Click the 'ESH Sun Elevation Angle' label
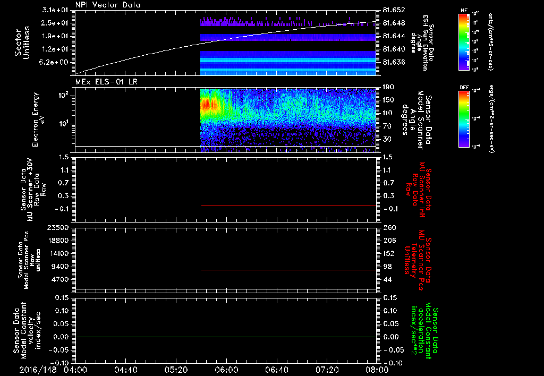544x376 pixels. click(423, 42)
